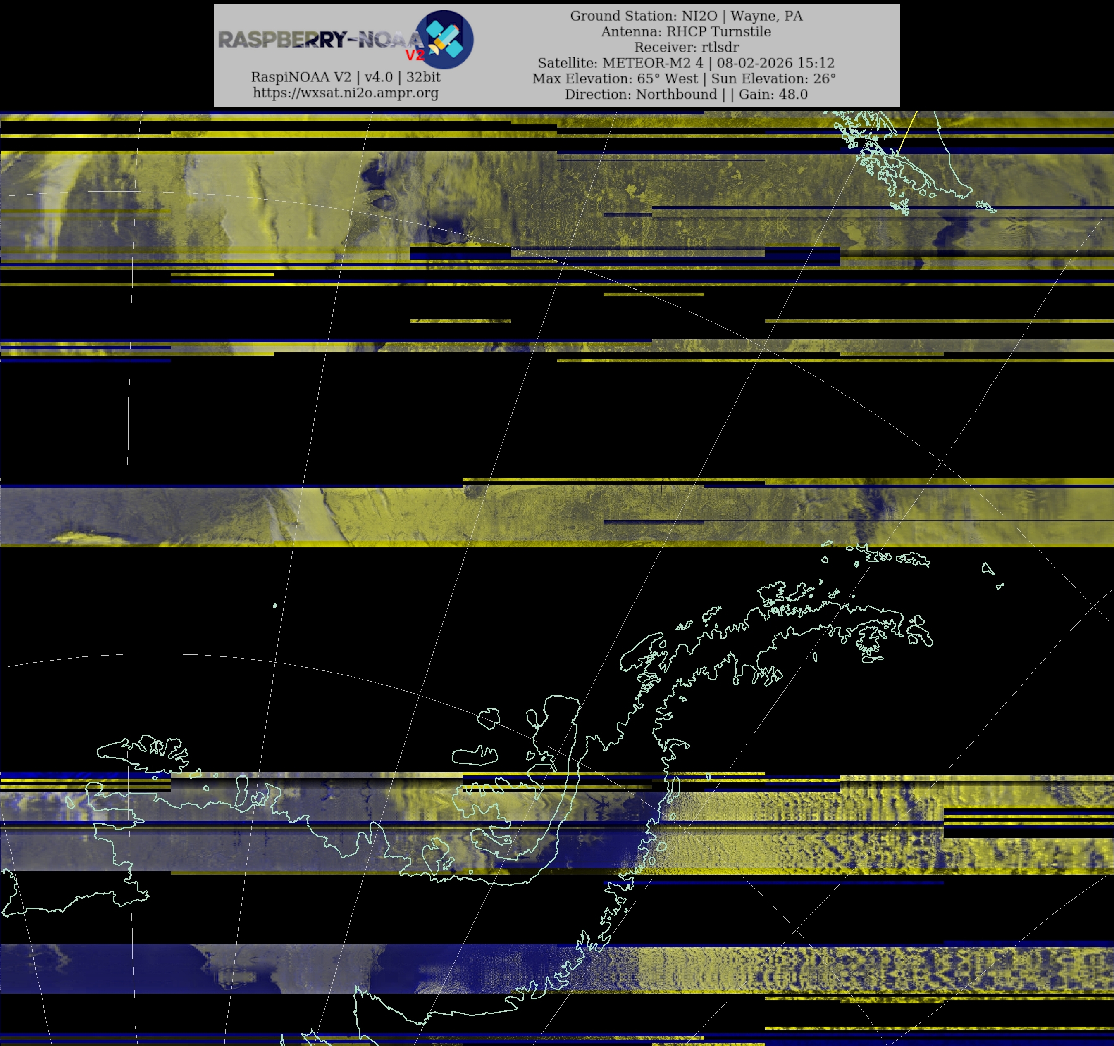Click the red V2 badge on logo
This screenshot has width=1114, height=1046.
pos(415,55)
